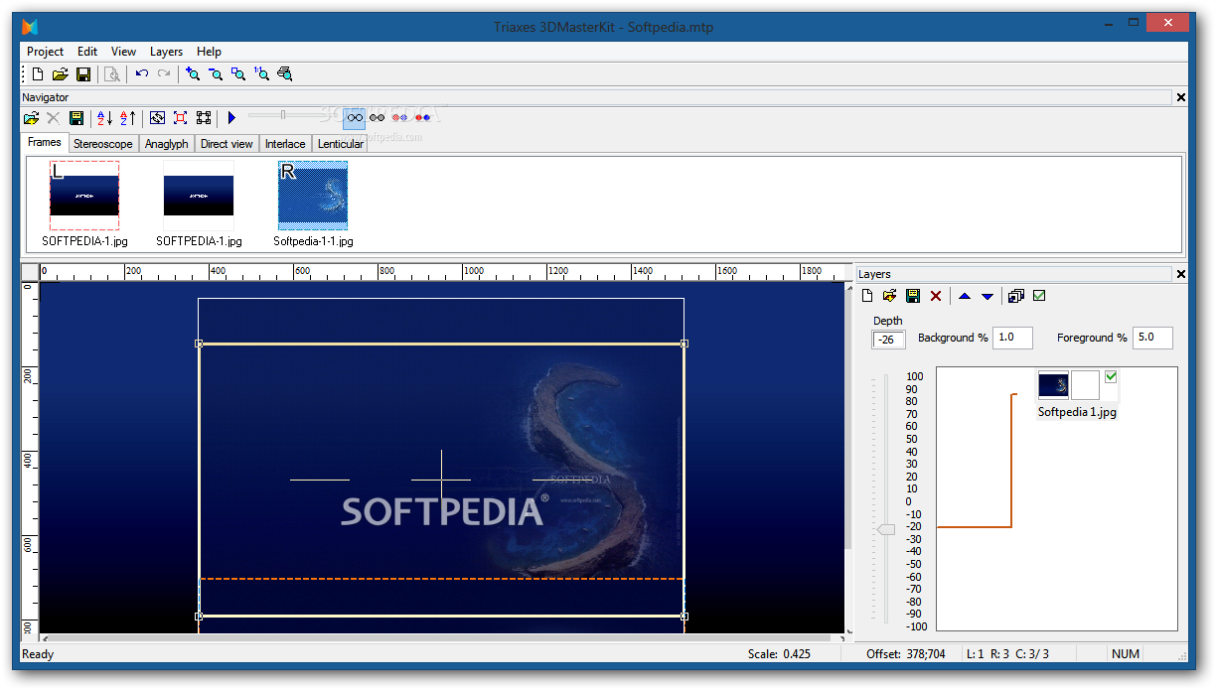Click the red crop frame icon
The height and width of the screenshot is (690, 1216).
click(180, 118)
